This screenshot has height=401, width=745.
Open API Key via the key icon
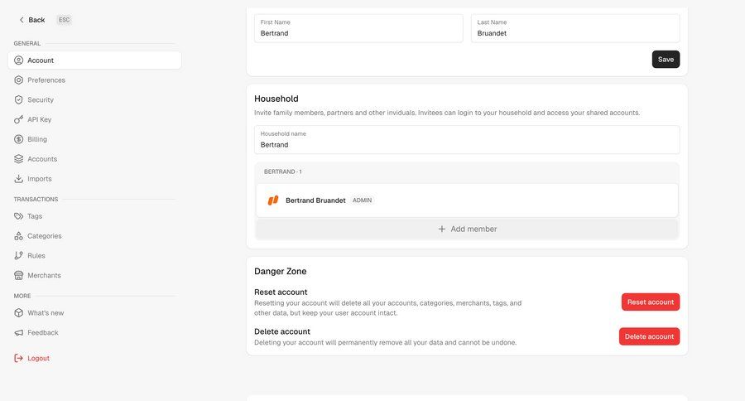[x=18, y=119]
